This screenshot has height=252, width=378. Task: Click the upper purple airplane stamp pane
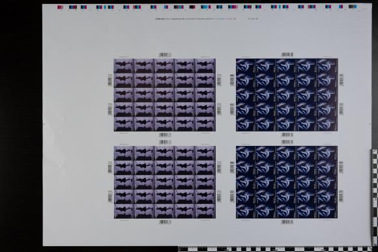point(165,95)
